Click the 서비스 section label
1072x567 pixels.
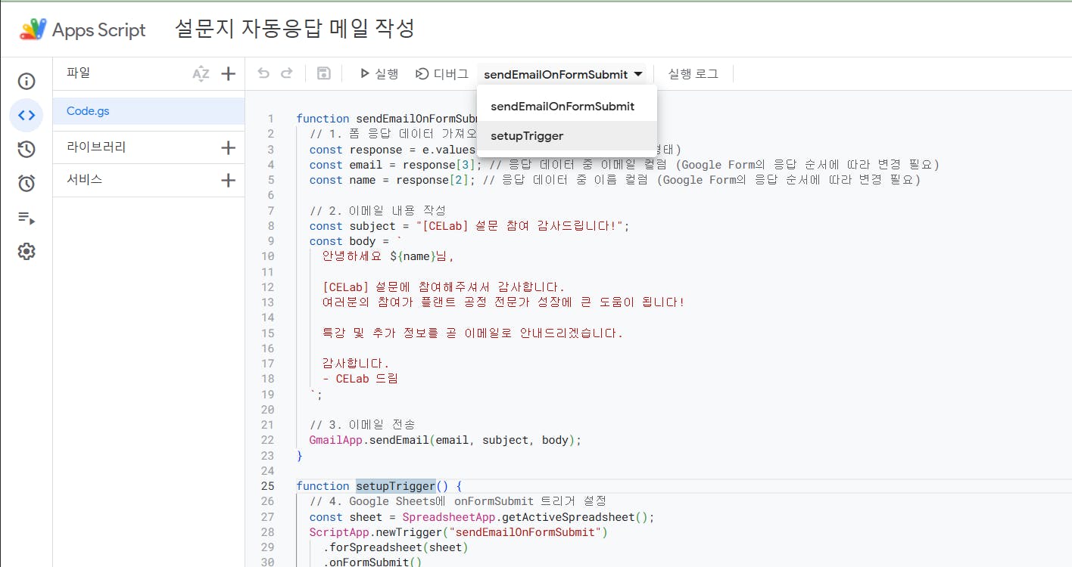84,180
